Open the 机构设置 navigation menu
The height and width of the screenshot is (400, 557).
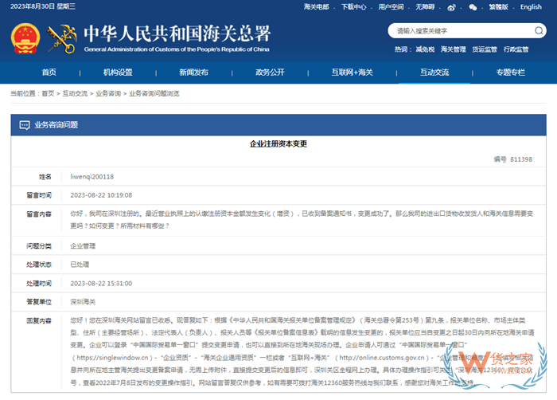118,73
